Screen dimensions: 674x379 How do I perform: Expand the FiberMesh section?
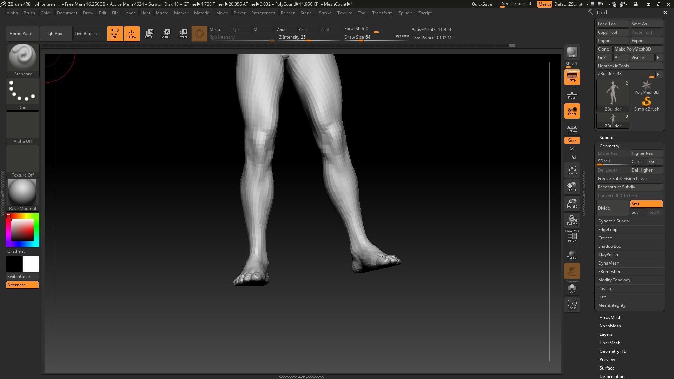(610, 343)
